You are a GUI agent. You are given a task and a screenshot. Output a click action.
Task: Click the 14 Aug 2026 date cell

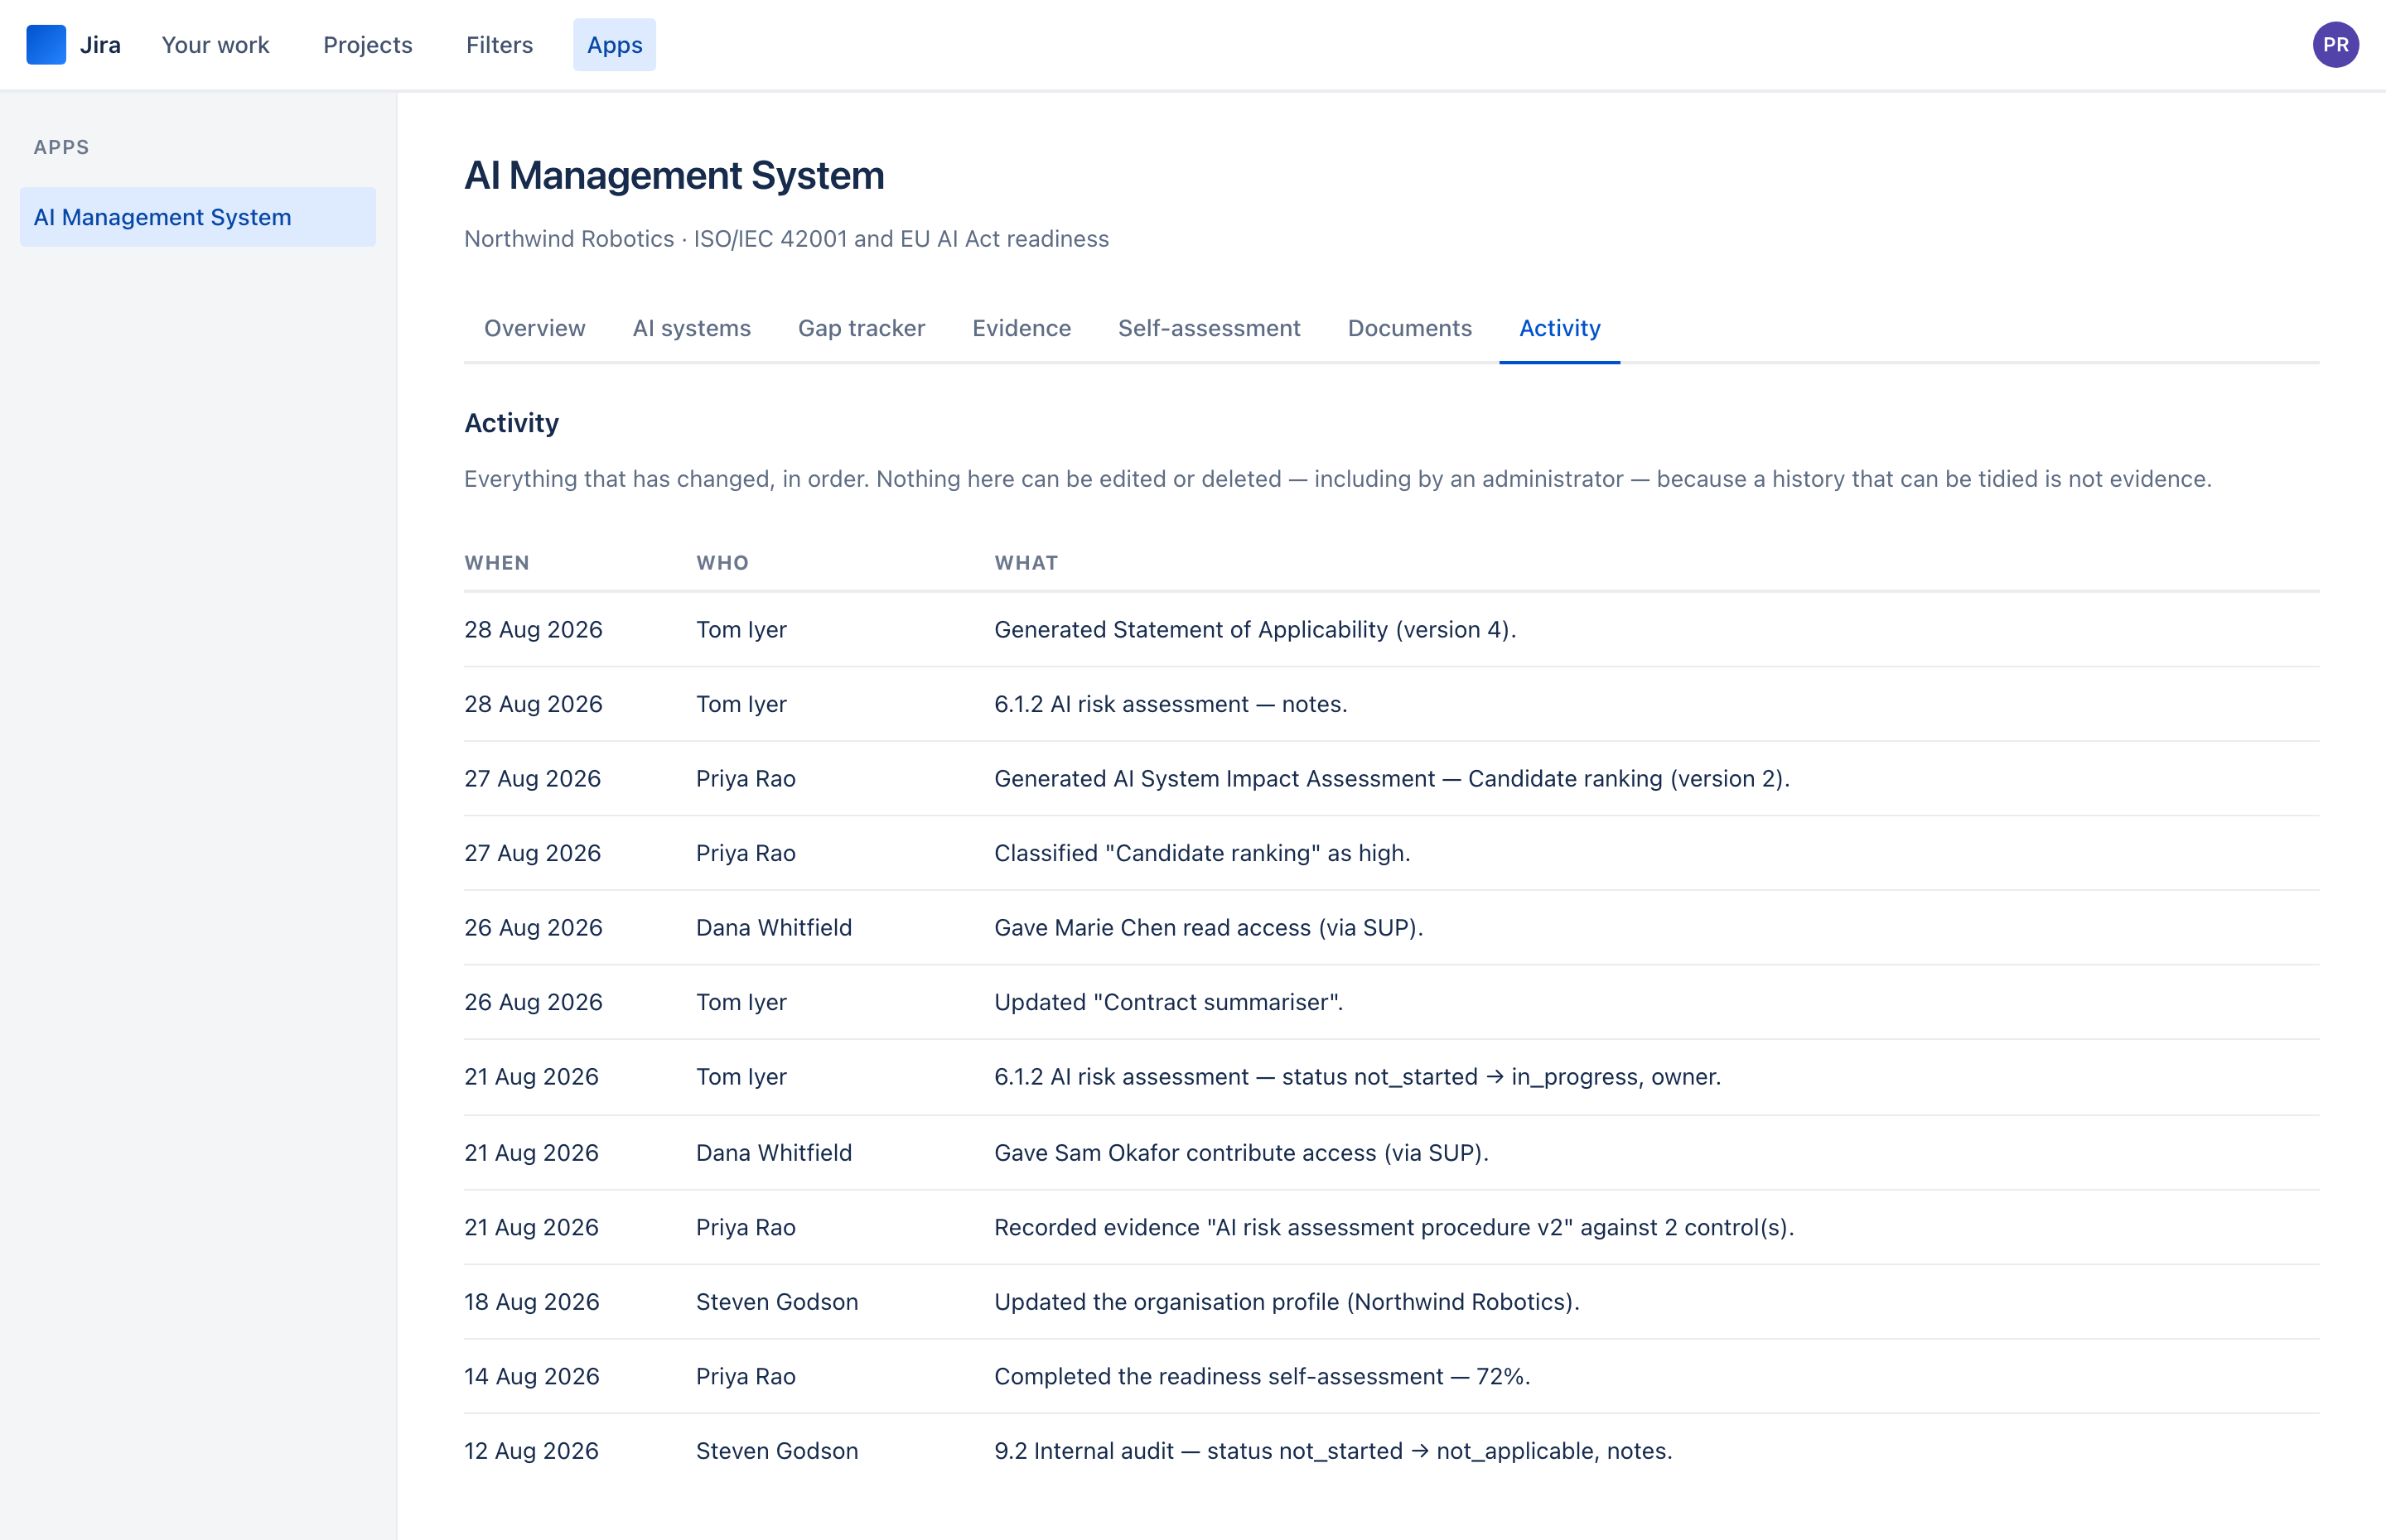click(531, 1376)
